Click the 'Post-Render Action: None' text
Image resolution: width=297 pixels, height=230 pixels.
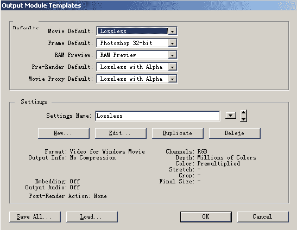pos(68,196)
